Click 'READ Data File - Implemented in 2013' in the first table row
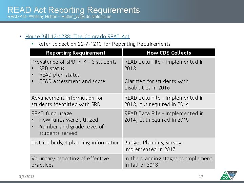 [164, 65]
